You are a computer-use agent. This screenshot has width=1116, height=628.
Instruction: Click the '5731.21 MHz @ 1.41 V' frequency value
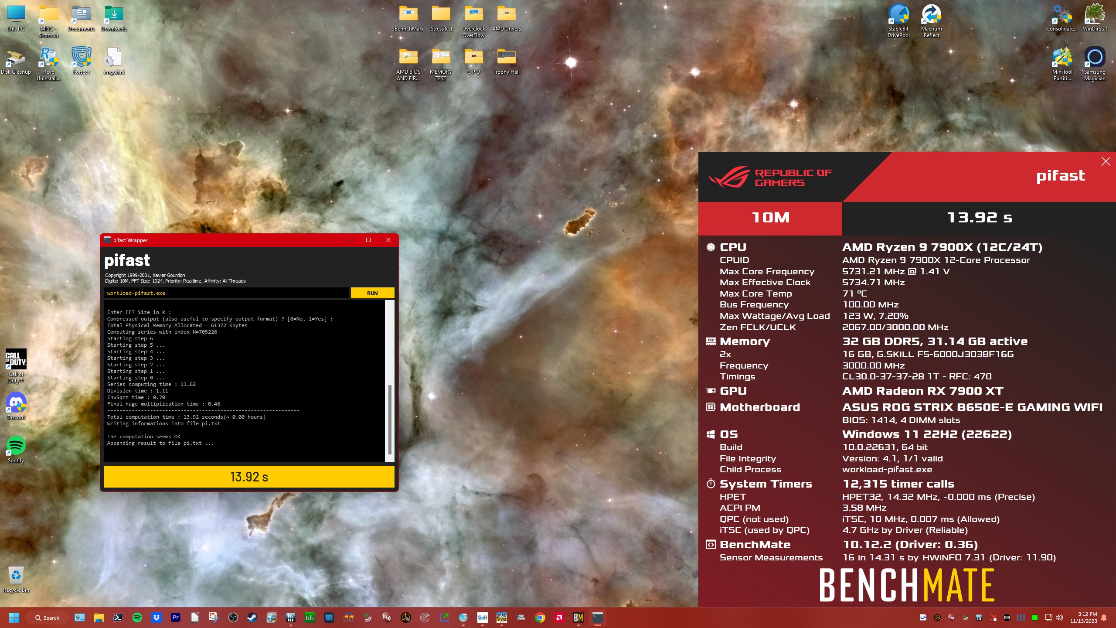895,271
